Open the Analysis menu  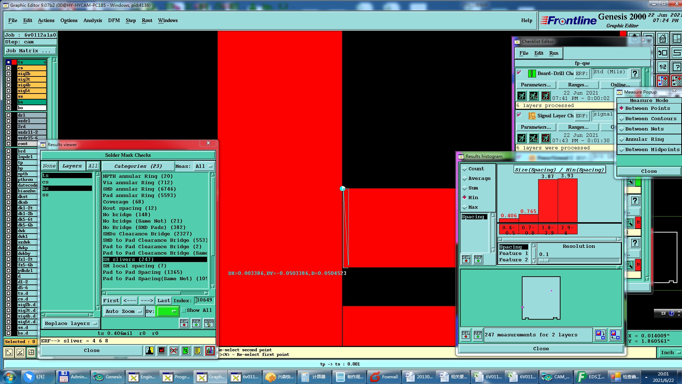click(x=93, y=21)
